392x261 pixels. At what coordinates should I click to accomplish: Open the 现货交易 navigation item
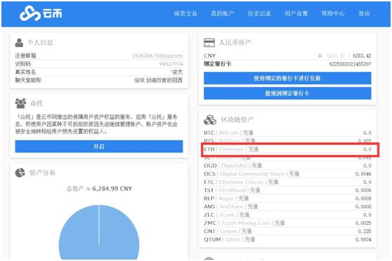click(x=185, y=13)
